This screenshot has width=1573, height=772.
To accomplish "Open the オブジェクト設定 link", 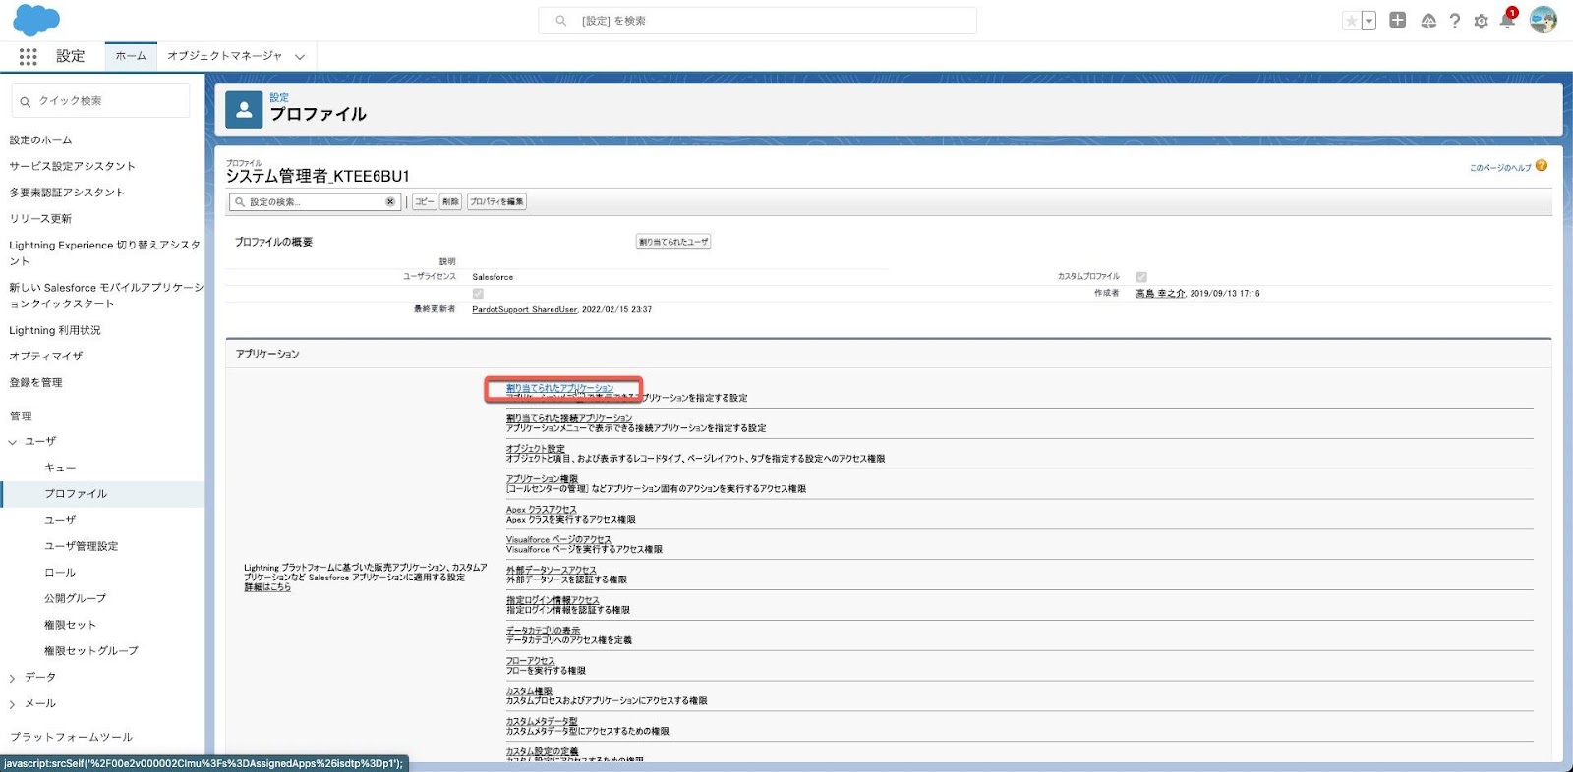I will 536,449.
